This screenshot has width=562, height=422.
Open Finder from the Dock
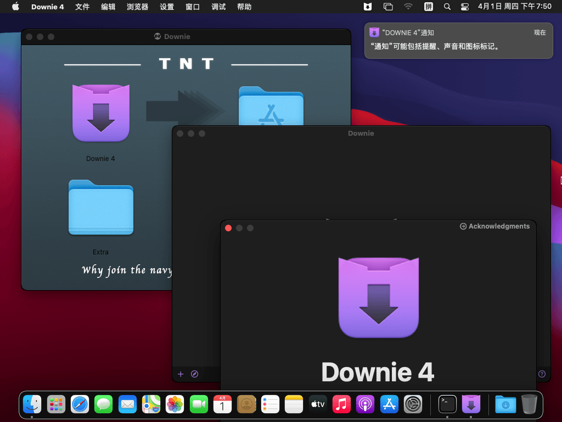click(x=32, y=404)
